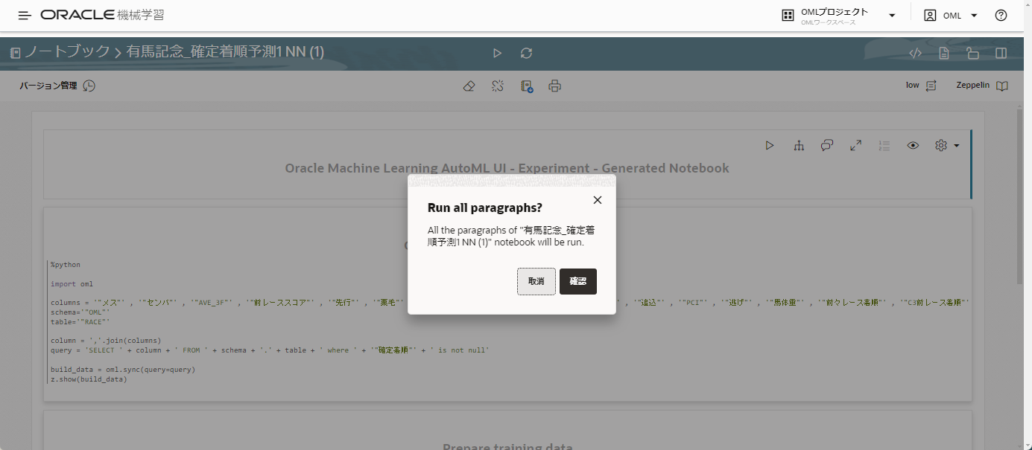The image size is (1032, 450).
Task: Click the z.show(build_data) code line
Action: pyautogui.click(x=89, y=379)
